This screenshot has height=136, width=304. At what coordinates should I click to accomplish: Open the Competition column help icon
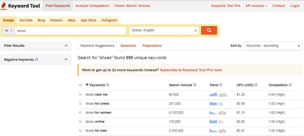290,85
